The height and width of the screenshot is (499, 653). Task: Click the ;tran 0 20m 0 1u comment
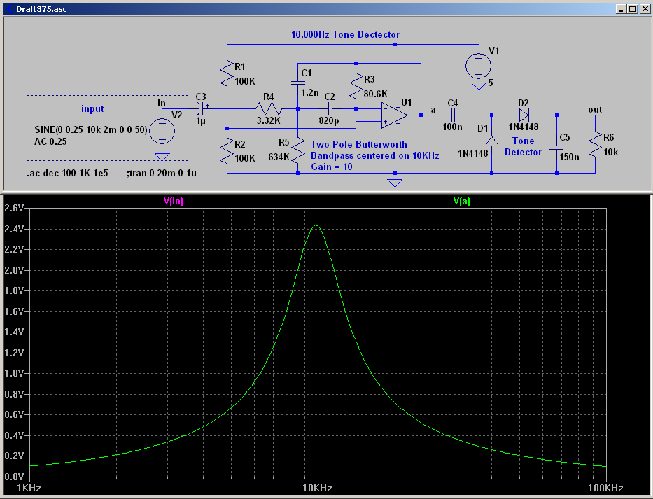pyautogui.click(x=162, y=173)
